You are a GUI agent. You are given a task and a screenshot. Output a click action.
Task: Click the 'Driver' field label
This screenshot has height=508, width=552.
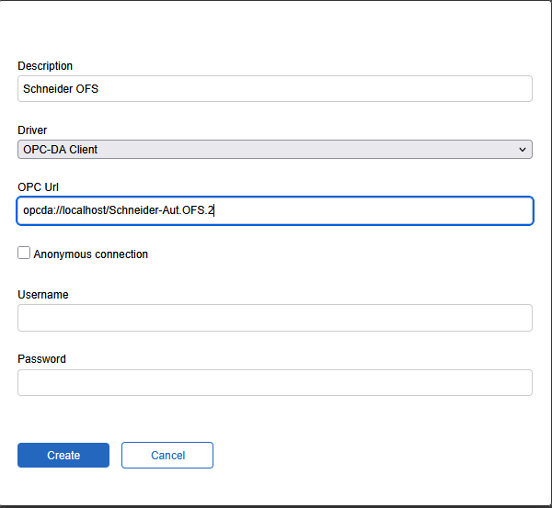tap(32, 130)
